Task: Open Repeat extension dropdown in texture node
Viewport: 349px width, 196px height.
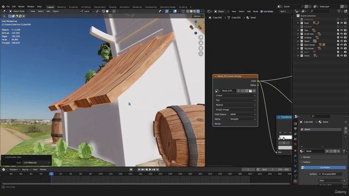Action: pos(235,105)
